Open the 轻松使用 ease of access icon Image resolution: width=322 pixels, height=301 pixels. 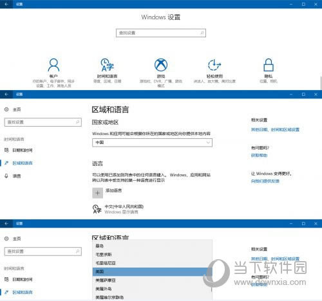(214, 65)
